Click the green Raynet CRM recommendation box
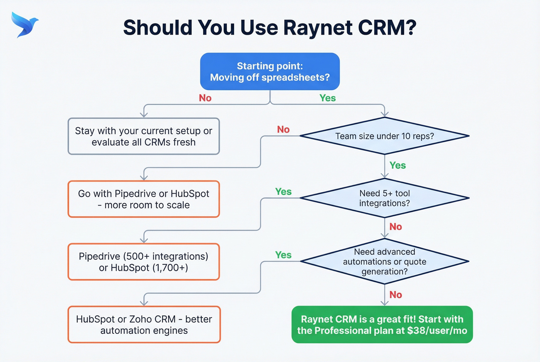540x362 pixels. [x=382, y=325]
